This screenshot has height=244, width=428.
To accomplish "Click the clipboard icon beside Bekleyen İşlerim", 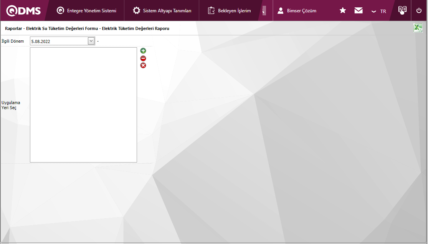I will [x=211, y=11].
